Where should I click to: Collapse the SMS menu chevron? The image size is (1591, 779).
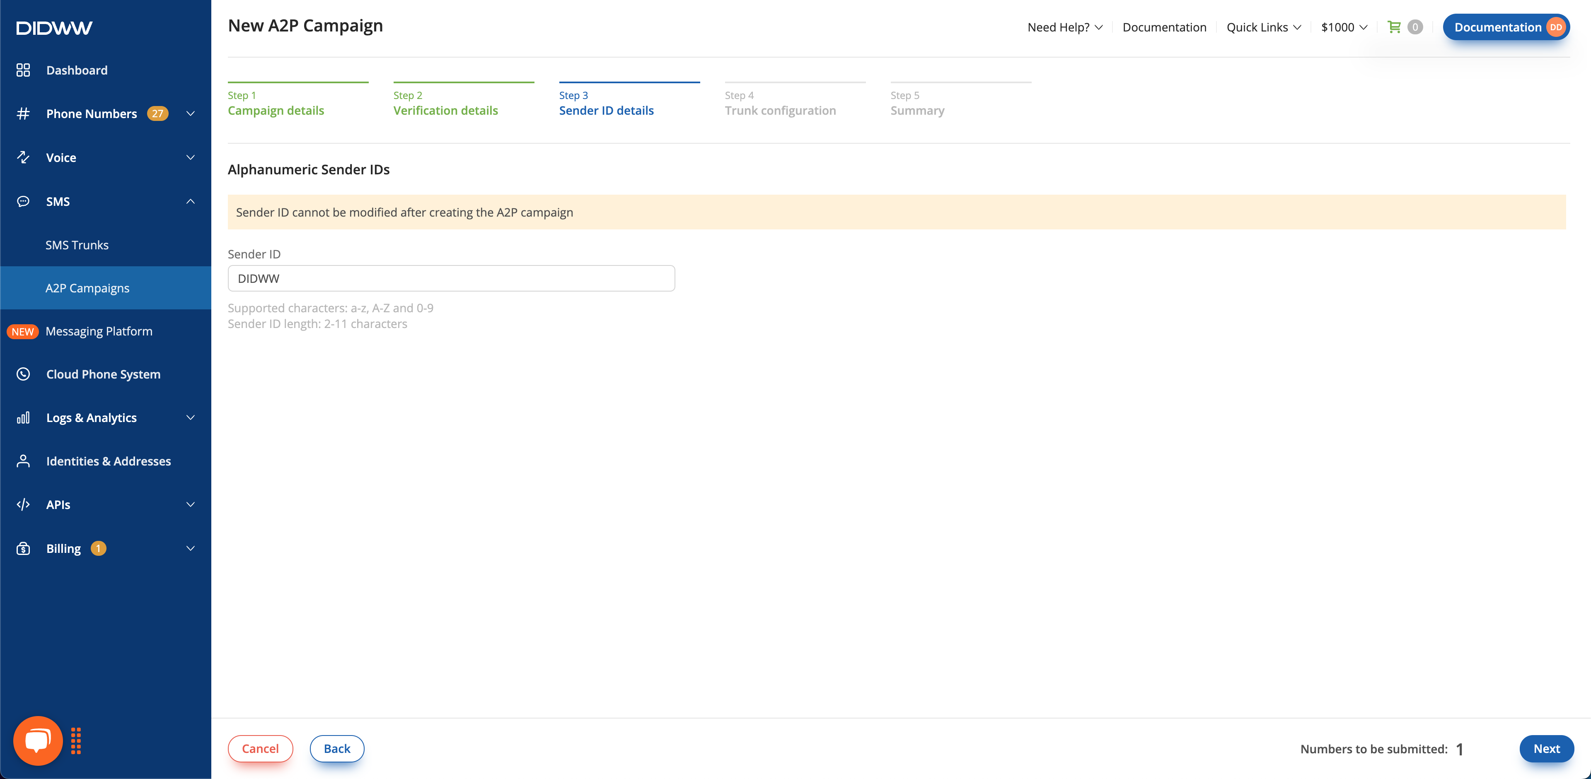tap(190, 201)
